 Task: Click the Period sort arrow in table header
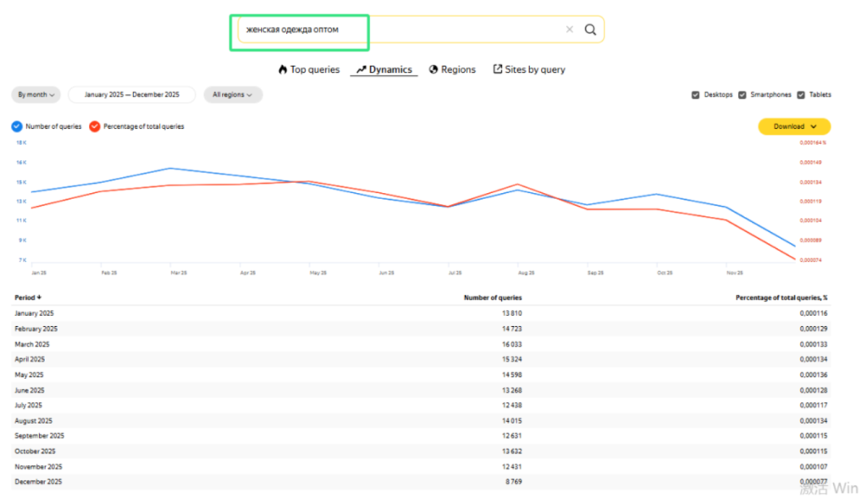39,297
